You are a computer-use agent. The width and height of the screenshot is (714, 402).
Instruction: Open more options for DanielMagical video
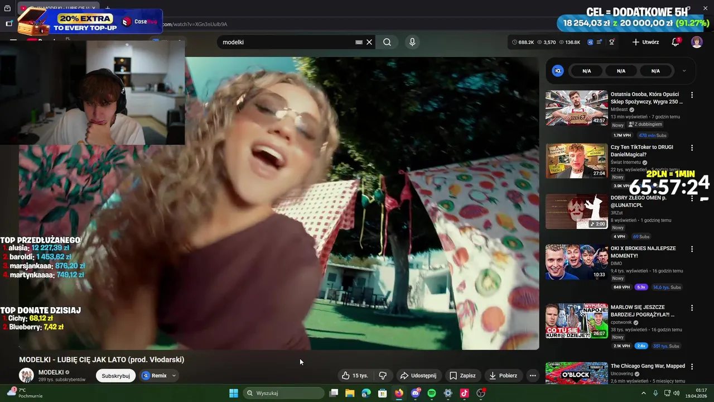692,148
